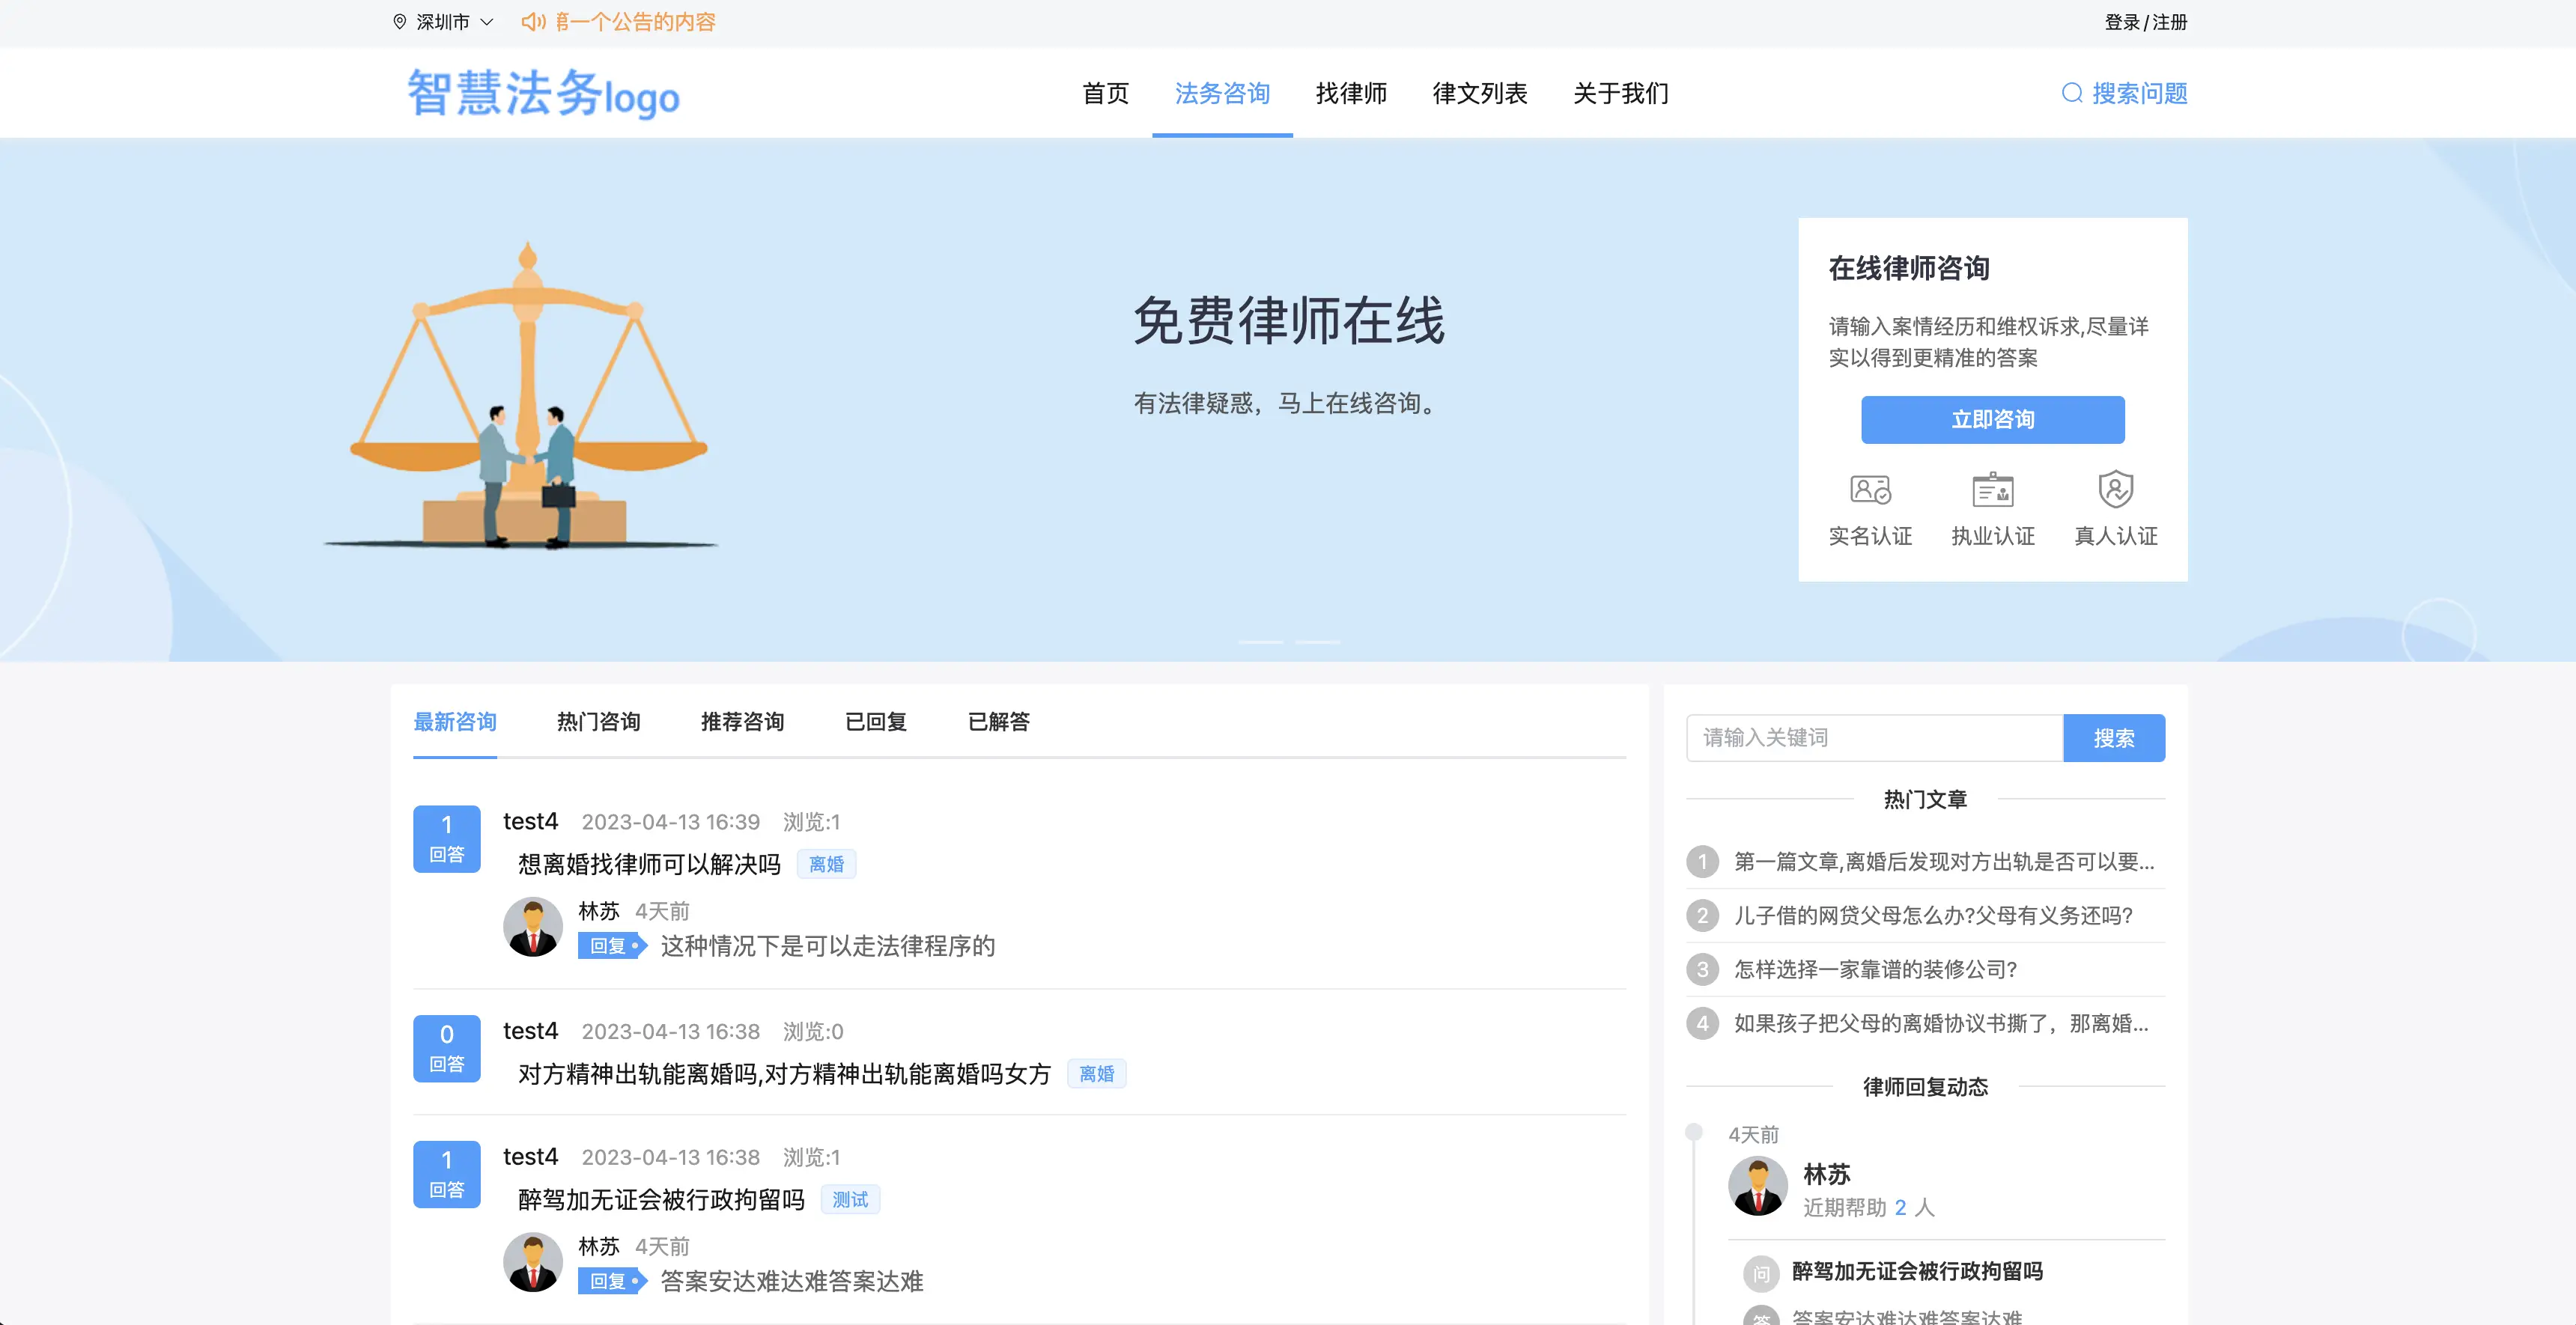Click the number 2 hot article badge
2576x1325 pixels.
click(x=1702, y=915)
